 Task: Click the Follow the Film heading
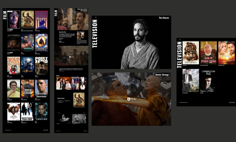tap(61, 98)
